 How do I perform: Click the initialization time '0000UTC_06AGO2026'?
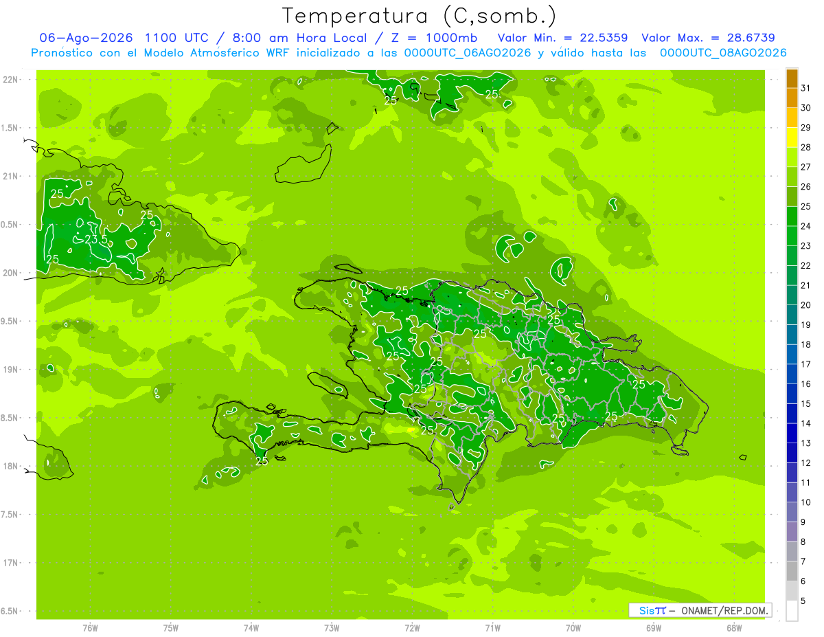tap(468, 53)
